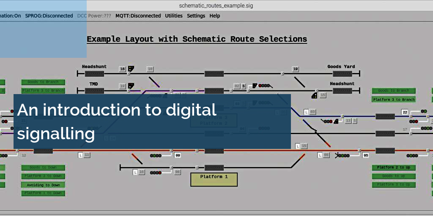Viewport: 433px width, 216px height.
Task: Open the Help menu
Action: pos(215,16)
